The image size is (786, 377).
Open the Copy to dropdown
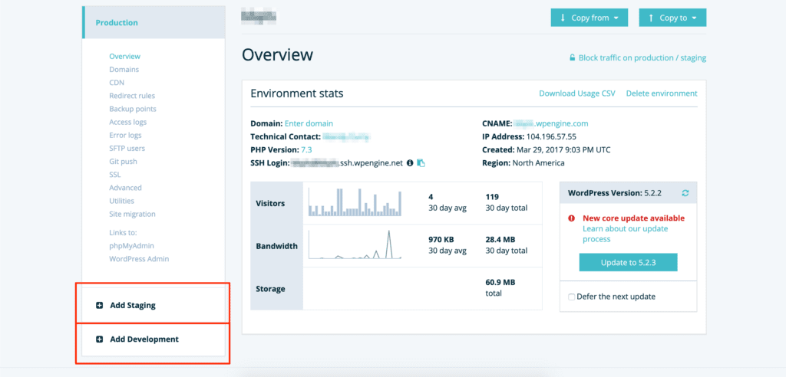point(672,18)
